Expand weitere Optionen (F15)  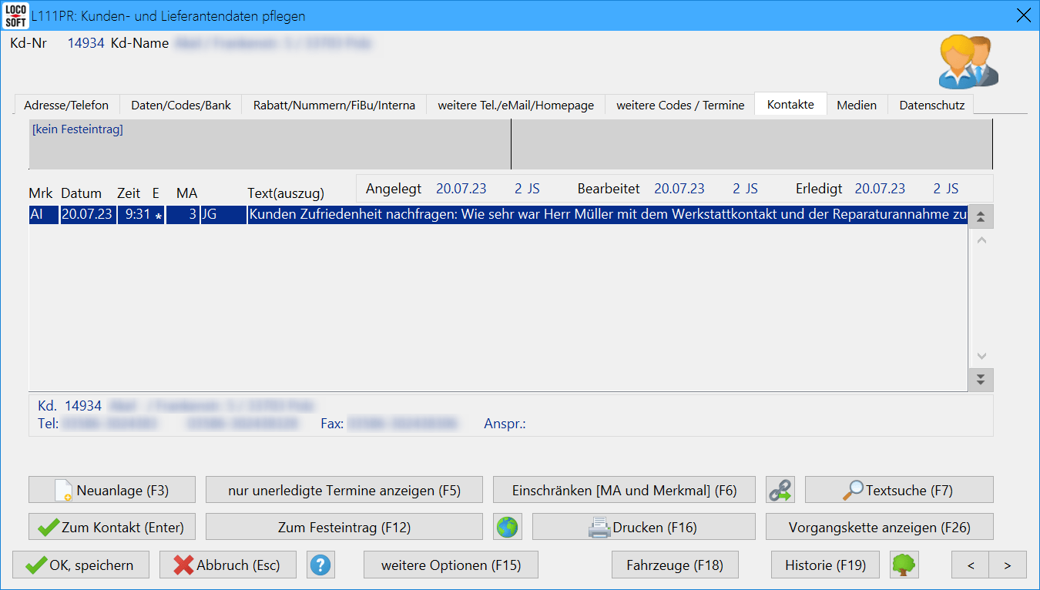(x=451, y=565)
